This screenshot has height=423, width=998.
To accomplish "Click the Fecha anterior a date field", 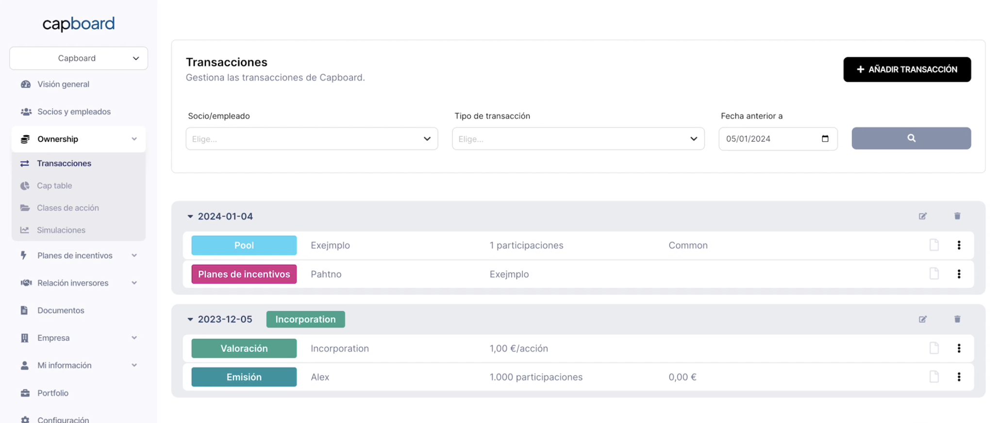I will pos(778,139).
